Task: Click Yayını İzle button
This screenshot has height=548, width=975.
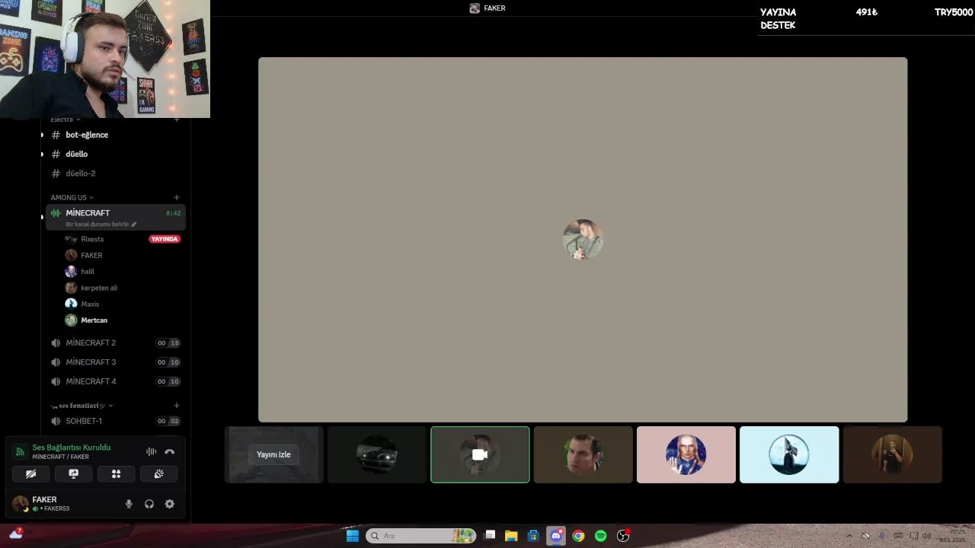Action: coord(273,454)
